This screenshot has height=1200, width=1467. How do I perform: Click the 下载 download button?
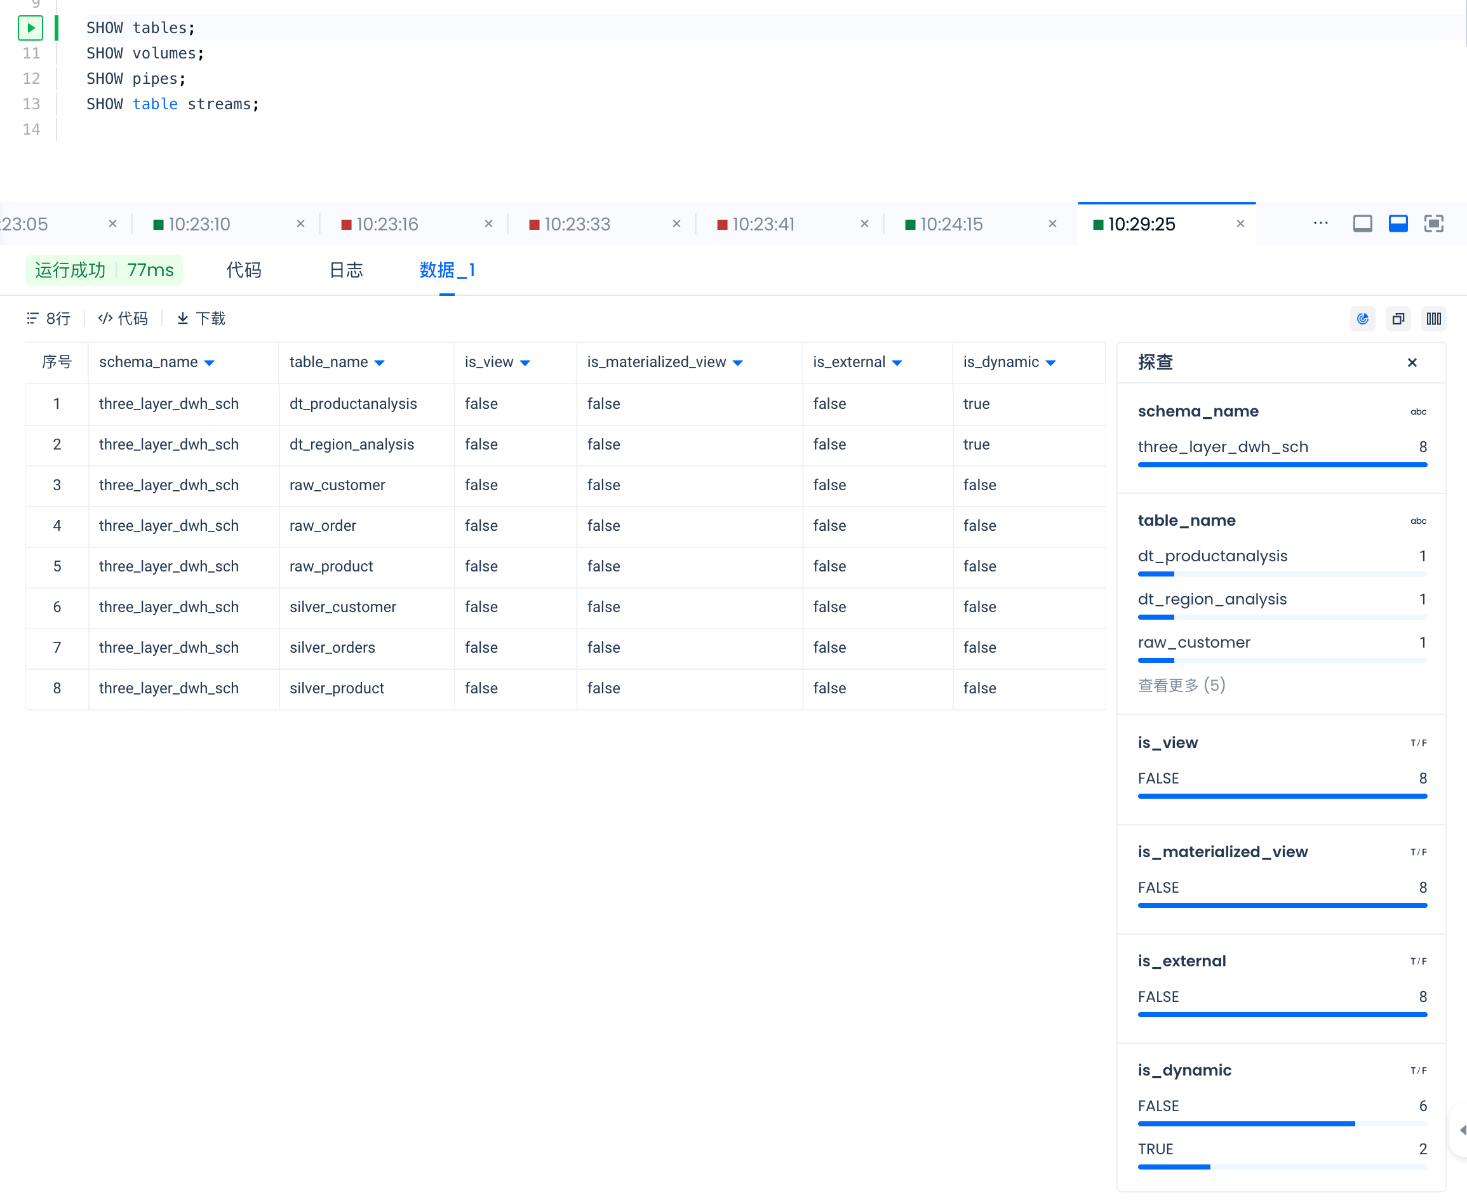201,319
